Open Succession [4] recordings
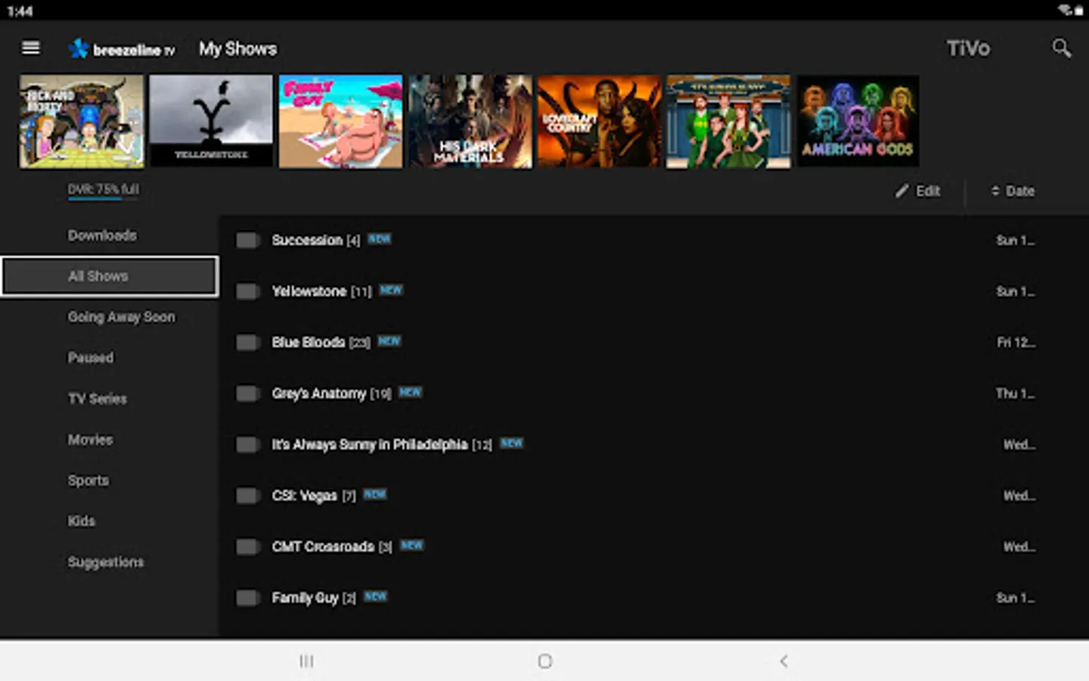Image resolution: width=1089 pixels, height=681 pixels. pyautogui.click(x=316, y=241)
